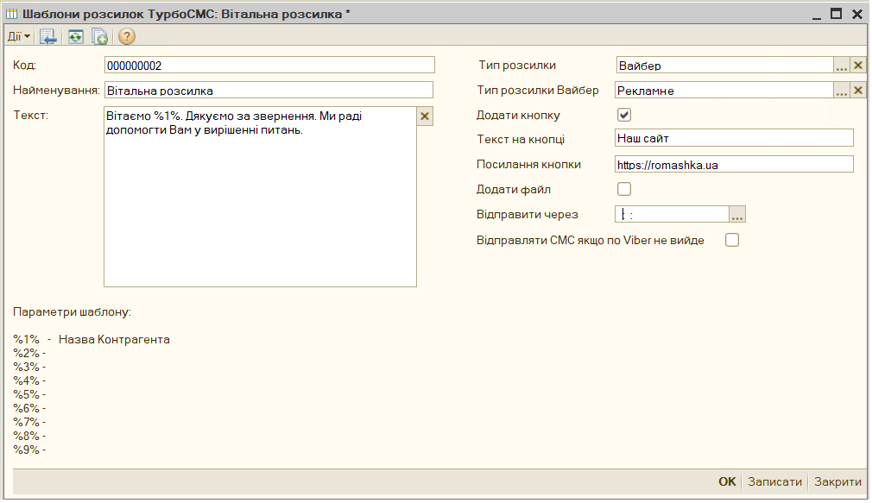Enable sending SMS if Viber fails checkbox

[x=732, y=241]
